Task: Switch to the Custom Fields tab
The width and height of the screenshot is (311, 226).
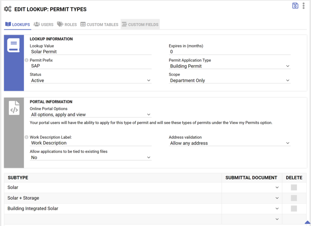Action: [x=140, y=24]
